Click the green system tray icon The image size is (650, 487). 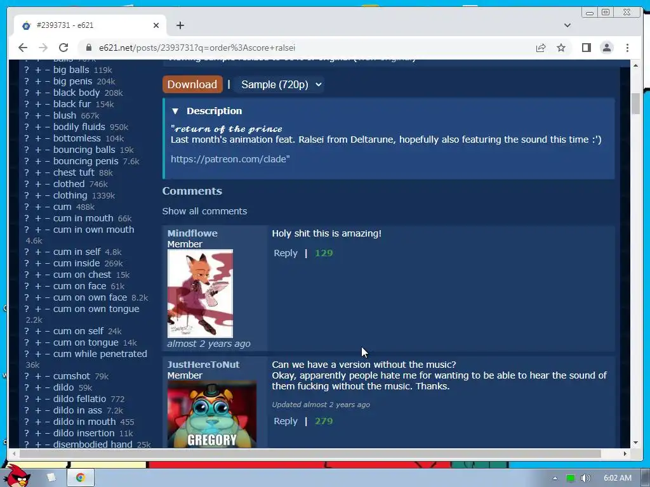[571, 478]
